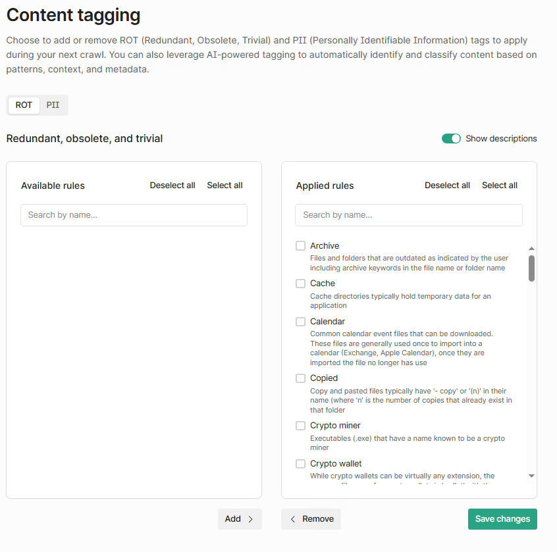Screen dimensions: 557x552
Task: Check the Crypto wallet checkbox
Action: tap(300, 464)
